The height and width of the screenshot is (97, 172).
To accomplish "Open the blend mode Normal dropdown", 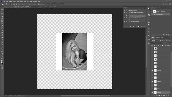I will (157, 43).
